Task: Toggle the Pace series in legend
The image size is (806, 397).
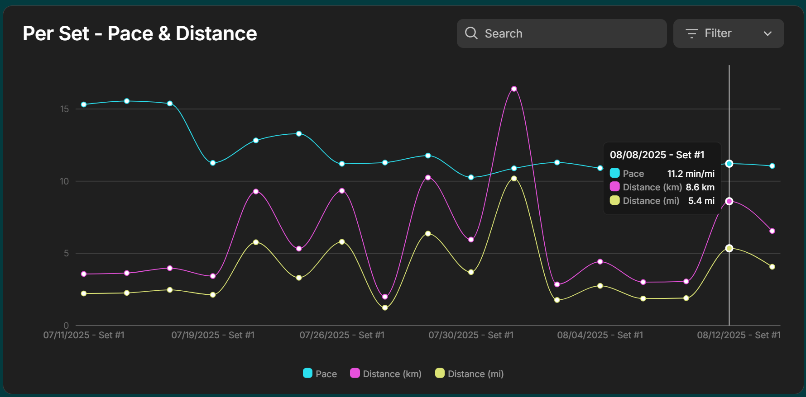Action: 326,374
